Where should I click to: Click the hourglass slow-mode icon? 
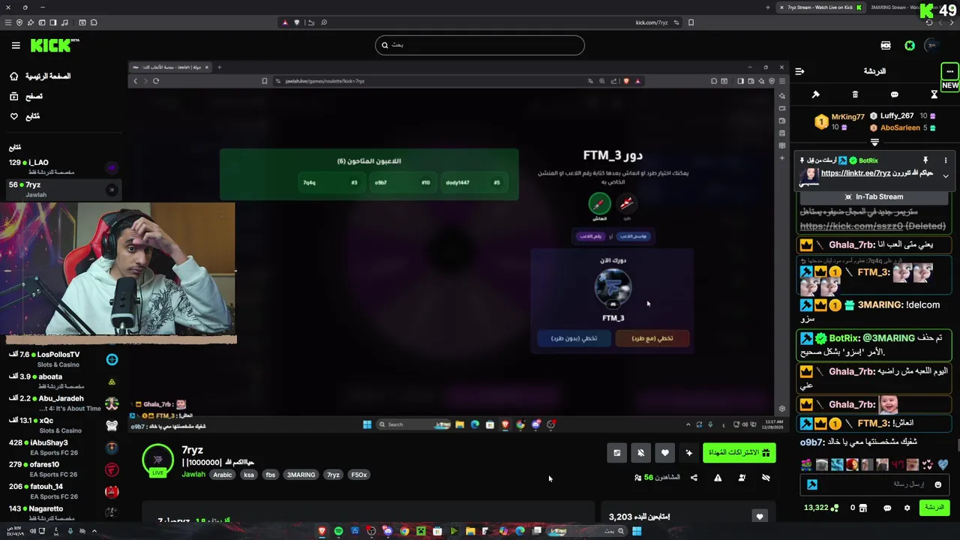pos(934,94)
